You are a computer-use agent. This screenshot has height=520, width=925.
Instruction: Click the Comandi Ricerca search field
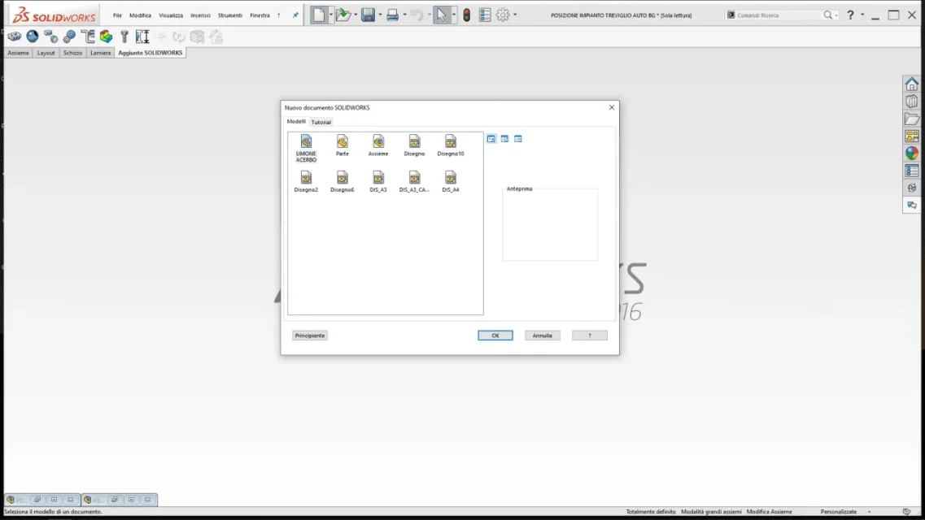776,15
